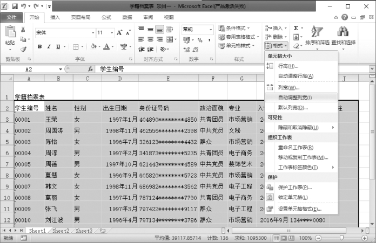Click the Paste icon in clipboard group

pyautogui.click(x=10, y=34)
